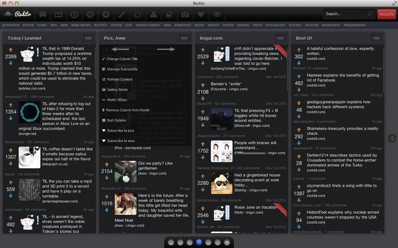Enter full screen via top-right window icon
This screenshot has height=248, width=398.
394,3
